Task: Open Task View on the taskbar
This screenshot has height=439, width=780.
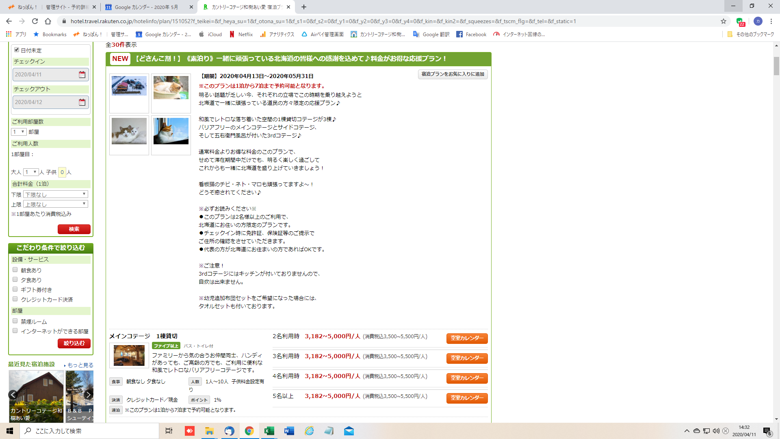Action: click(x=169, y=431)
